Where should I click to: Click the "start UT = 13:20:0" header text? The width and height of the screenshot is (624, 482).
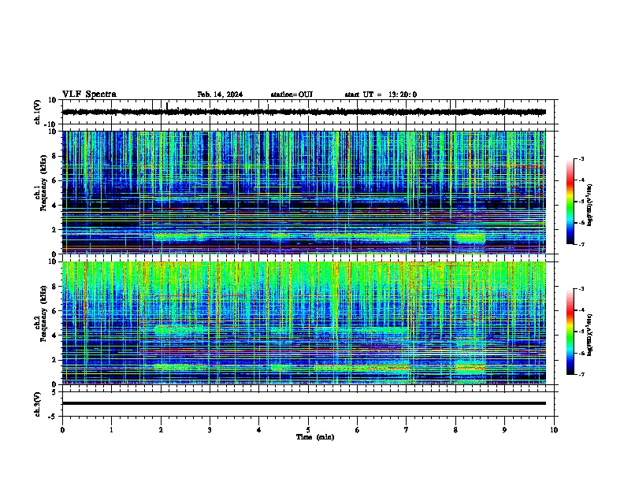coord(381,95)
